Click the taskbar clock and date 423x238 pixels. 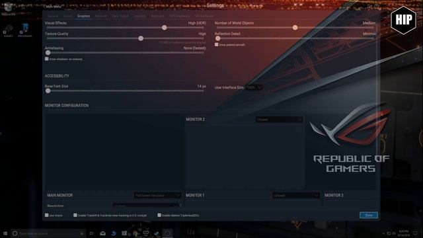coord(404,233)
